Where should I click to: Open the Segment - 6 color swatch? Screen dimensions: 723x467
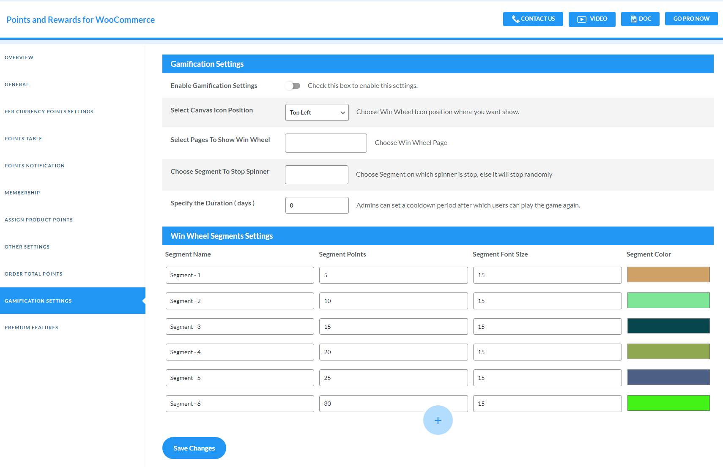[x=668, y=403]
